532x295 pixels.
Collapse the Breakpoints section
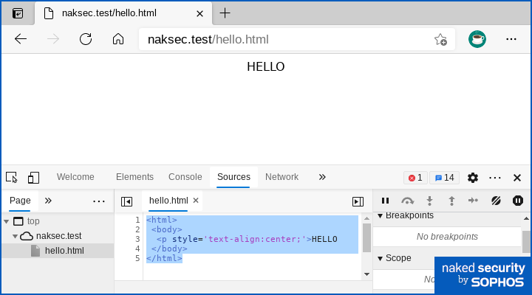[381, 216]
